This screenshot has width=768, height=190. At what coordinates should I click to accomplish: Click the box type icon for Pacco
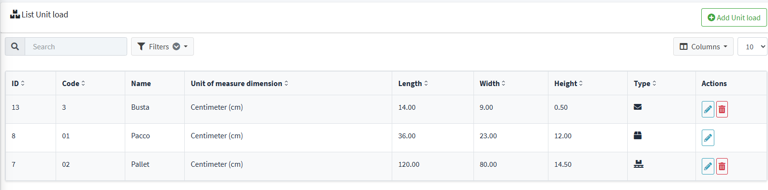click(x=637, y=135)
